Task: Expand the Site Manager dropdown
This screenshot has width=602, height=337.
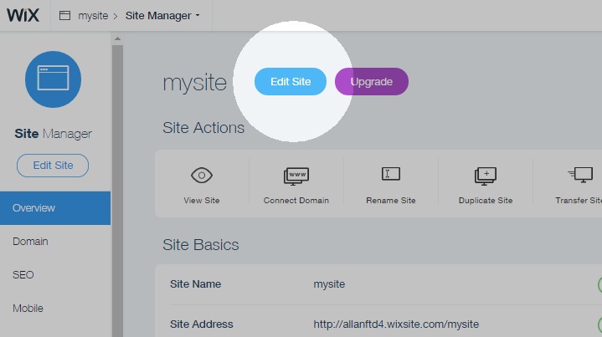Action: point(162,16)
